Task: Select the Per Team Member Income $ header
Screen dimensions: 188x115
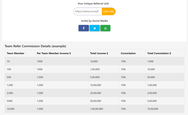Action: (x=54, y=53)
